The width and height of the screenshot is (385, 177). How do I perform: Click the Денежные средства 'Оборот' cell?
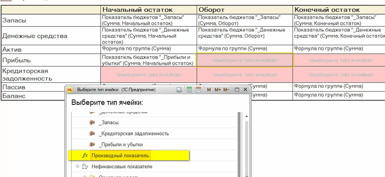(245, 36)
